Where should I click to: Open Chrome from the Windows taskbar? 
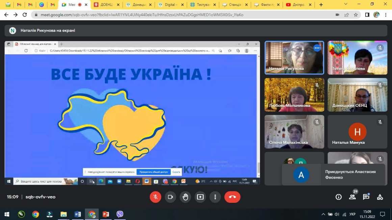(x=35, y=214)
